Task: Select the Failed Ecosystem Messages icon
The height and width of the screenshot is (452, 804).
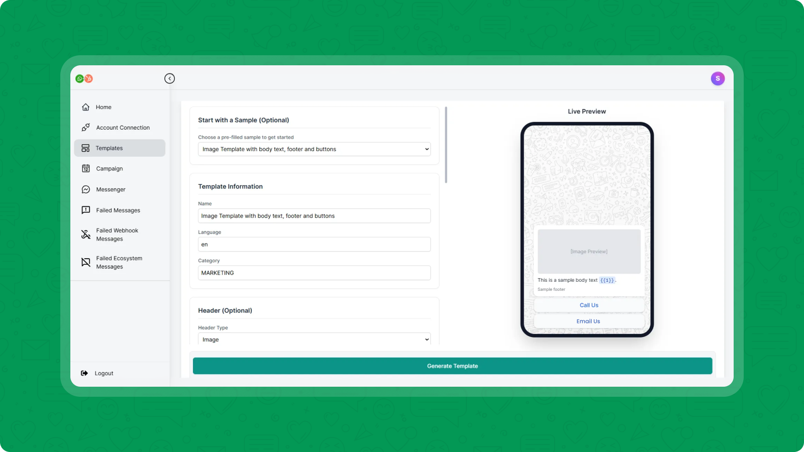Action: coord(85,262)
